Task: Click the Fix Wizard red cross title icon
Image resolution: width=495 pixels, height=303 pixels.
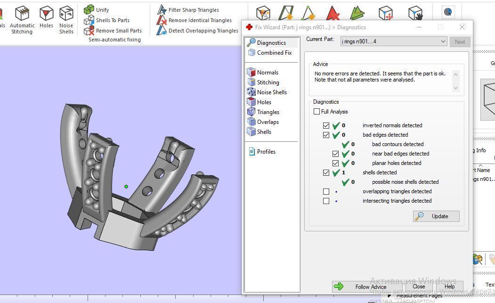Action: (249, 27)
